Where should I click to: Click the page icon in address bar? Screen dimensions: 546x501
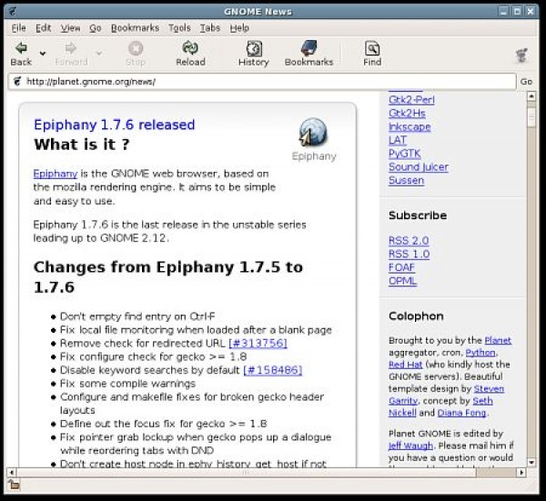16,82
